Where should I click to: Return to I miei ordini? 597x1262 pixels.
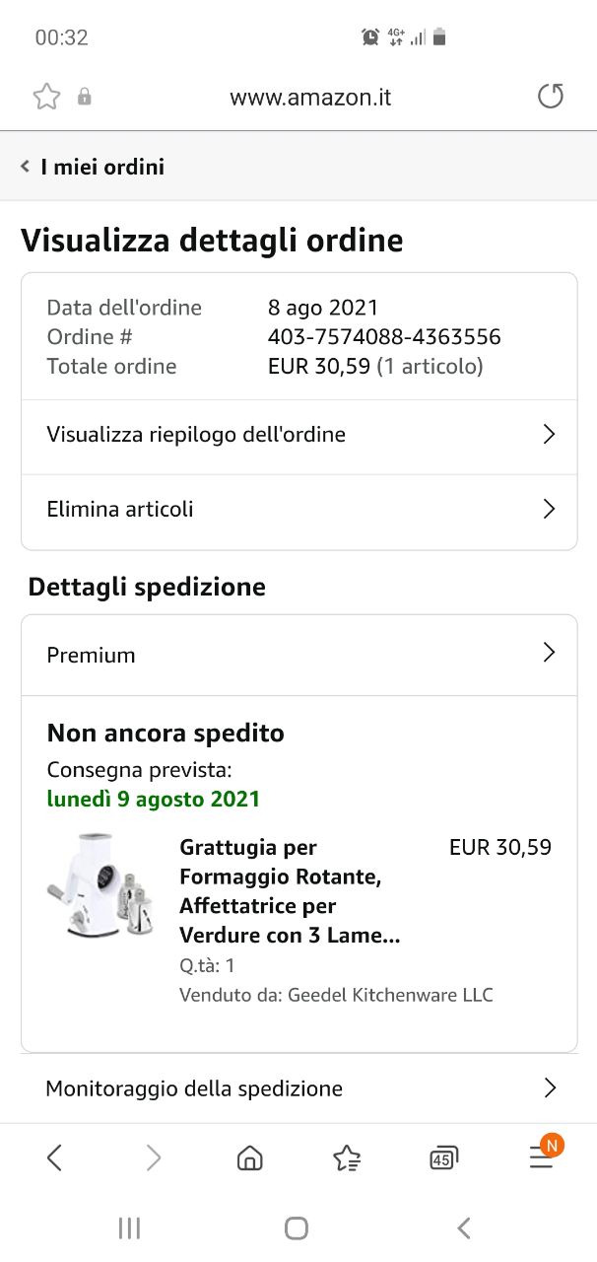click(93, 167)
